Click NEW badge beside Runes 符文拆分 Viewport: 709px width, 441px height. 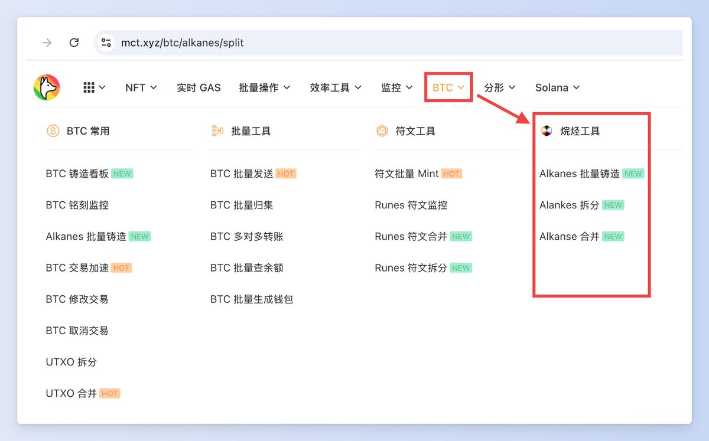[461, 268]
